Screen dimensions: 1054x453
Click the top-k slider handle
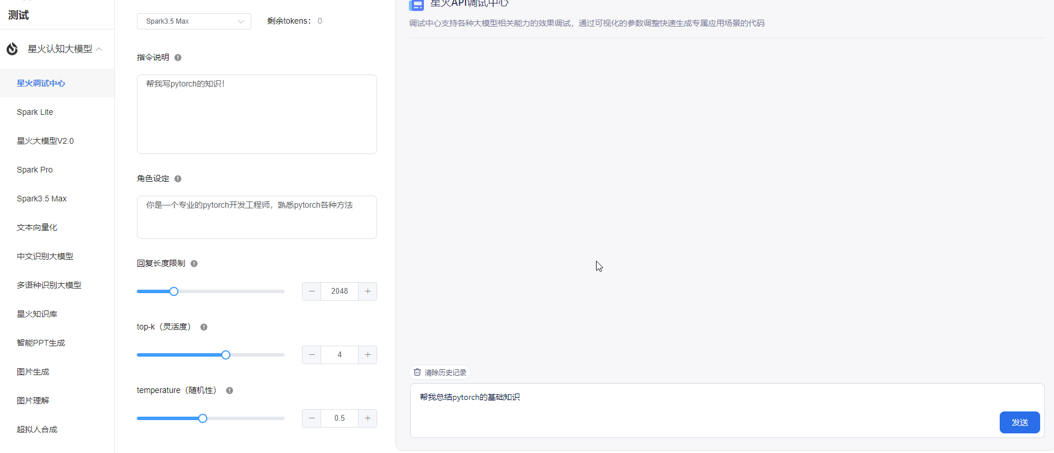[x=226, y=355]
